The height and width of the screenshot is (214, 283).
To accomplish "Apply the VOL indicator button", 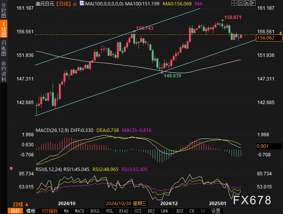I will tap(110, 211).
